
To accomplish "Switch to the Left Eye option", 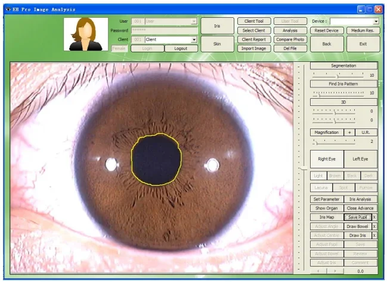I will click(x=361, y=159).
